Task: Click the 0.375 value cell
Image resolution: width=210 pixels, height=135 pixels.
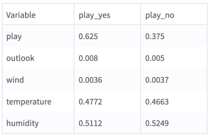Action: click(x=155, y=36)
